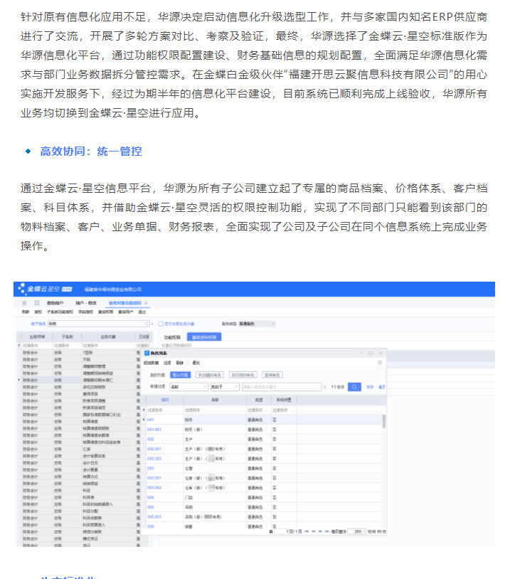
Task: Close the 业务对象功能授权 tab
Action: click(146, 303)
